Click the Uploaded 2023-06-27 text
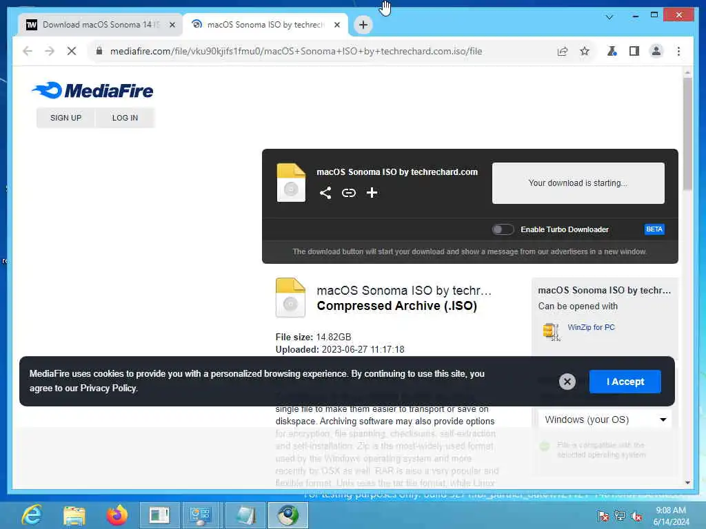Viewport: 706px width, 529px height. point(339,349)
